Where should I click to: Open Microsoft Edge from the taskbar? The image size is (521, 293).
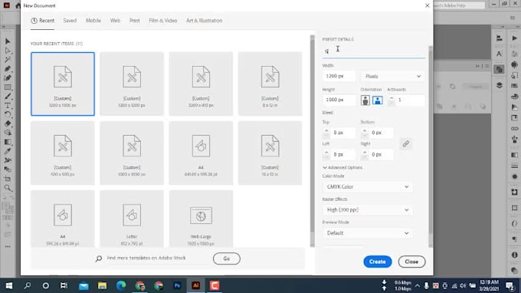click(x=121, y=285)
